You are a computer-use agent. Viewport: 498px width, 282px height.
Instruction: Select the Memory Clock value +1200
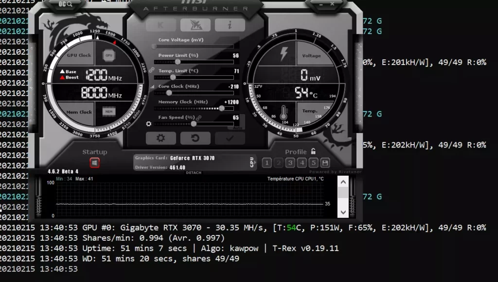pyautogui.click(x=231, y=102)
